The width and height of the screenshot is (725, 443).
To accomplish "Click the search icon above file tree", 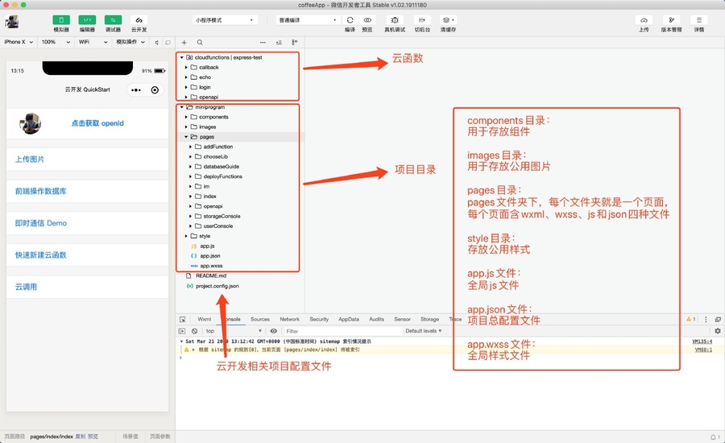I will pyautogui.click(x=200, y=42).
